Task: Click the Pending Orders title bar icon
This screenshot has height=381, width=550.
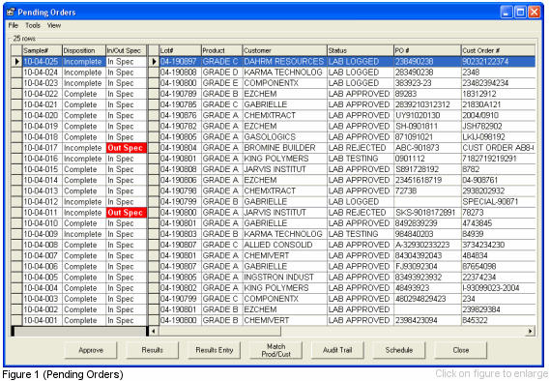Action: click(x=11, y=12)
